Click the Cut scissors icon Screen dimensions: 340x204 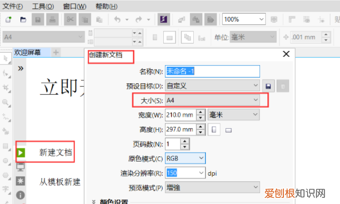(70, 19)
